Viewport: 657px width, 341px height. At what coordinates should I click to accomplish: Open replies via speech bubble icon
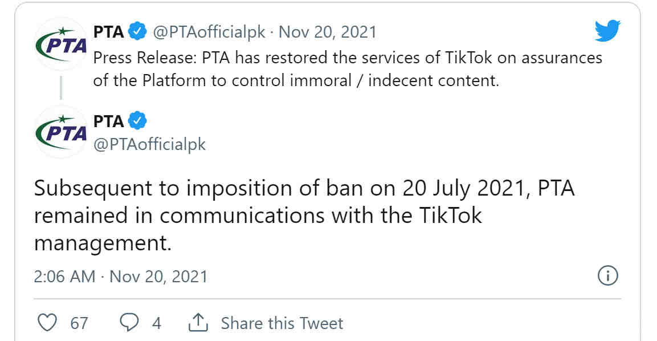pyautogui.click(x=129, y=323)
